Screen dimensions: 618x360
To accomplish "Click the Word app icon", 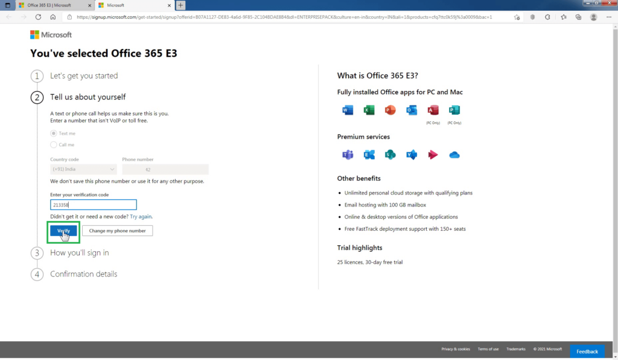I will [x=348, y=110].
